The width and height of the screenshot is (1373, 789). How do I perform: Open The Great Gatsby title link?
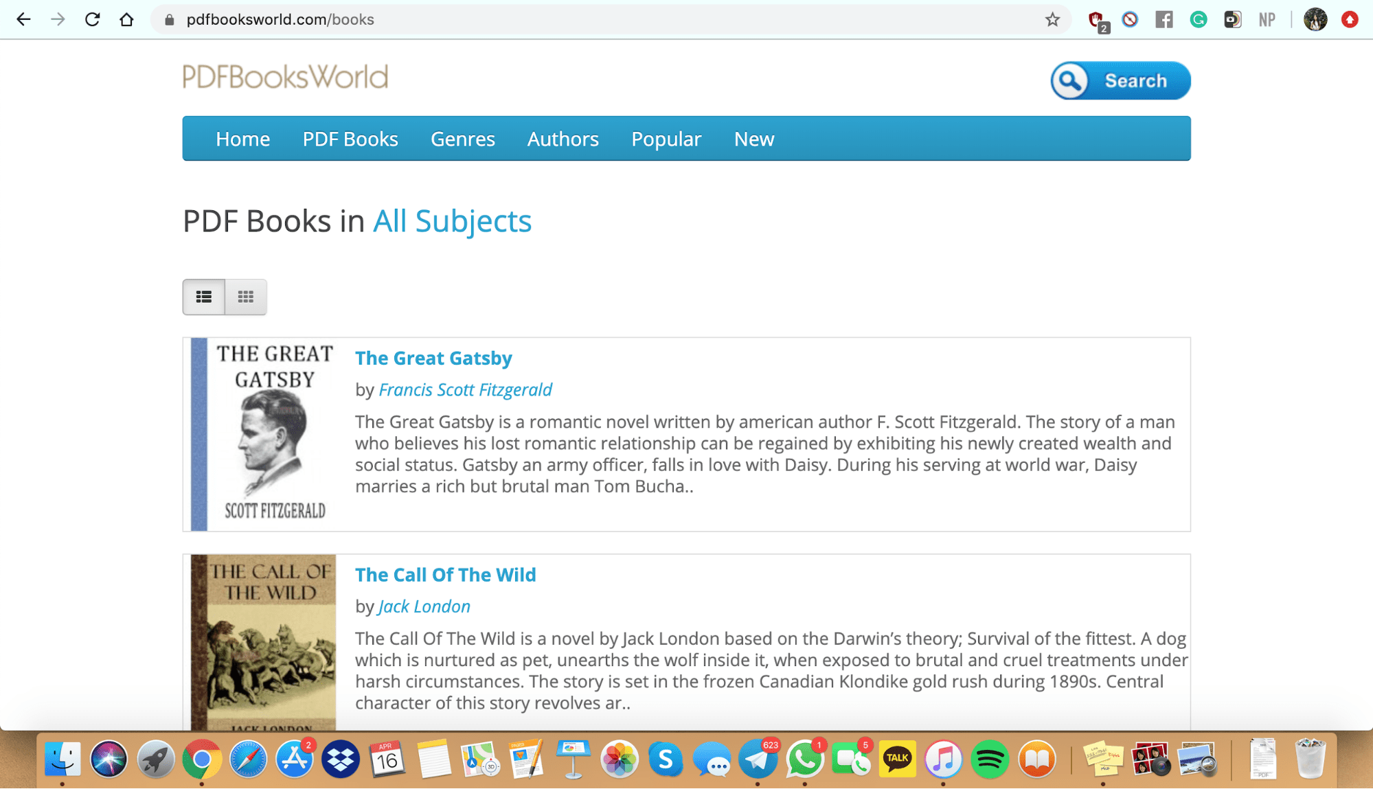433,358
